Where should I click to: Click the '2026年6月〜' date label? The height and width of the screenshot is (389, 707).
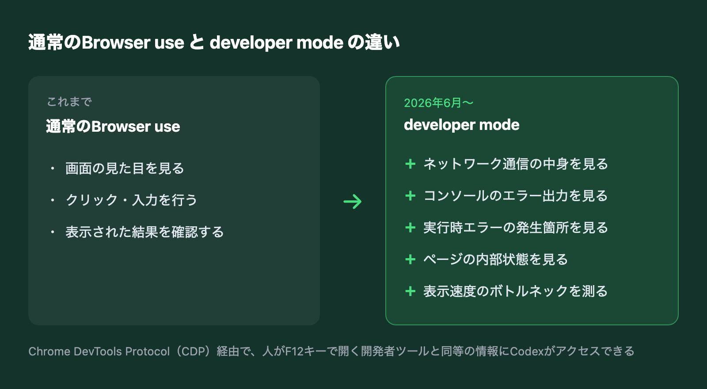tap(438, 103)
